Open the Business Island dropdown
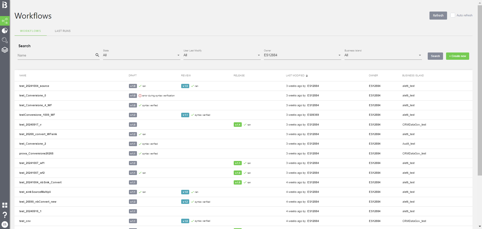Viewport: 482px width, 229px height. tap(420, 55)
